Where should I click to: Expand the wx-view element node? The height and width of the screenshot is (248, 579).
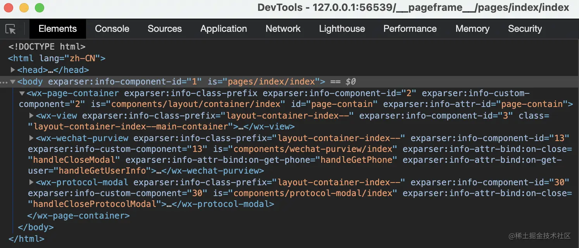(x=31, y=115)
